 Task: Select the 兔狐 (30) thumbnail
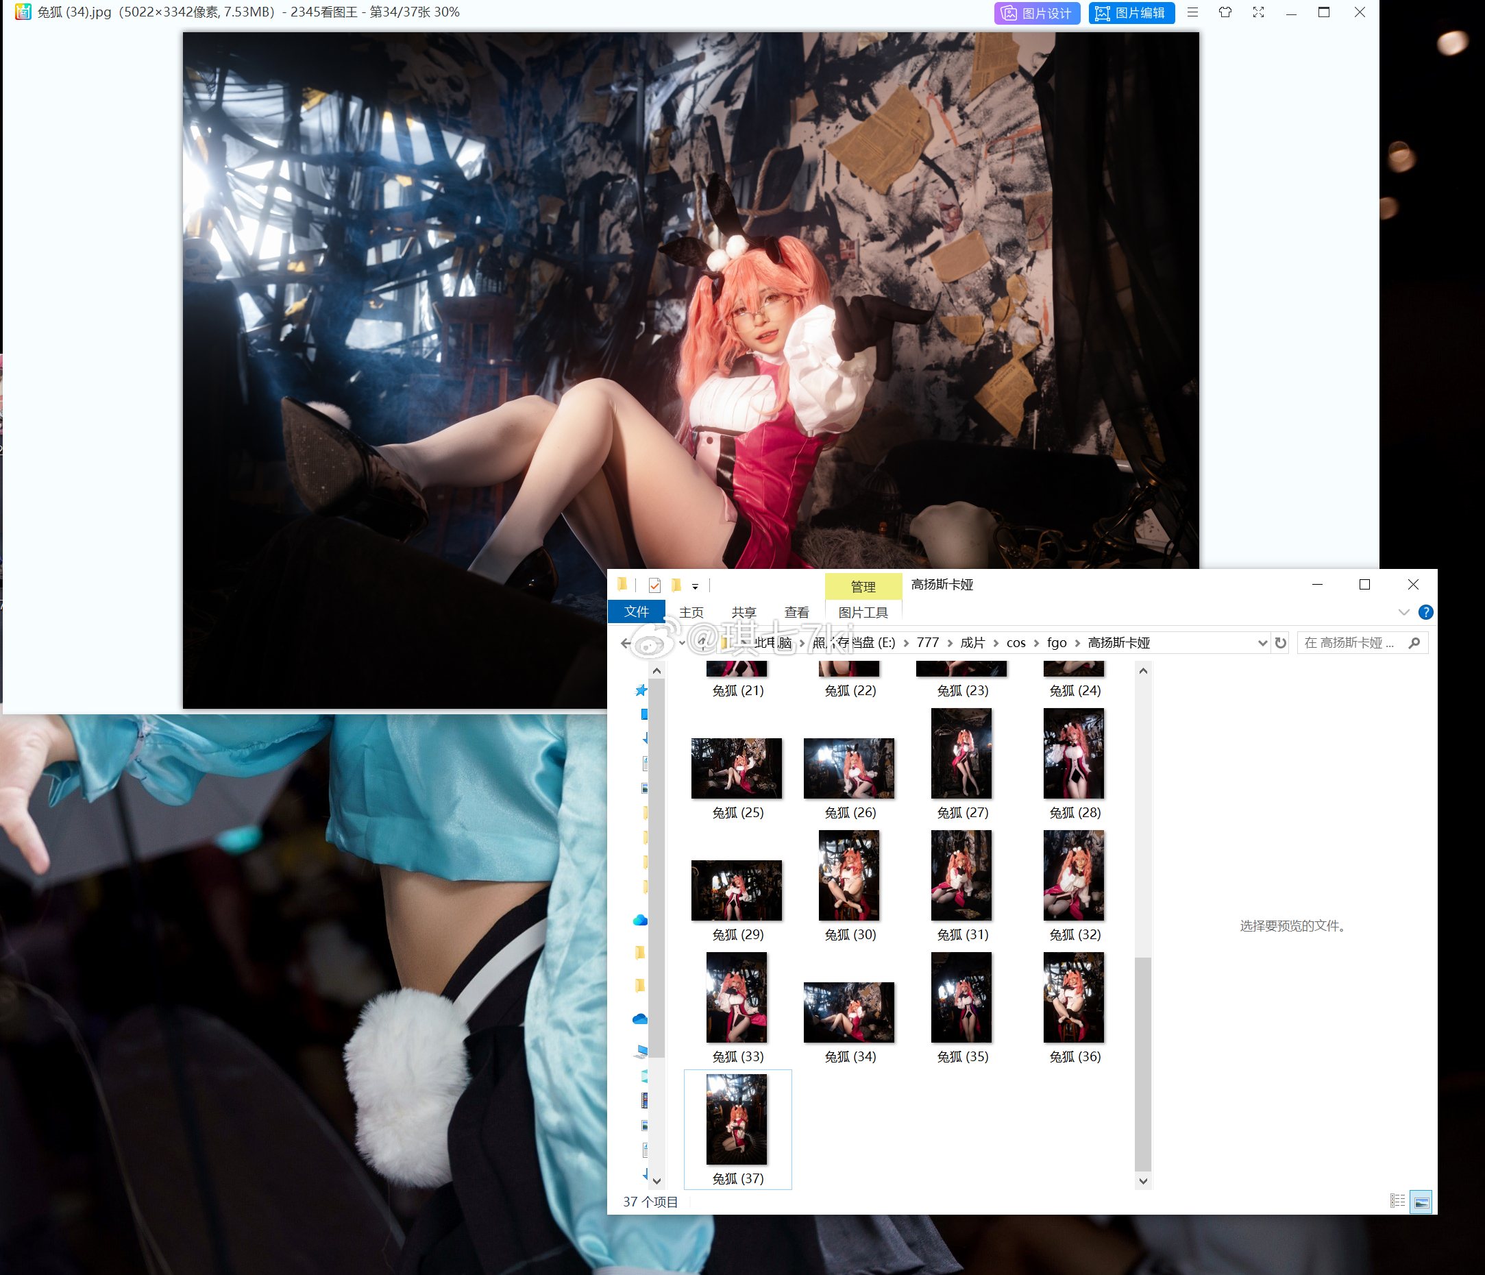click(x=849, y=875)
